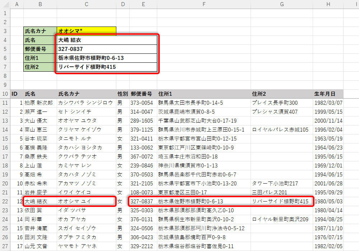Select cell タワー下小池町217
The height and width of the screenshot is (251, 359).
click(282, 183)
